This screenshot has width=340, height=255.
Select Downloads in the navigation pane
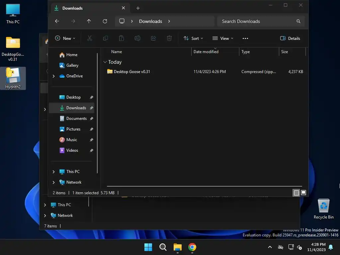[x=72, y=108]
